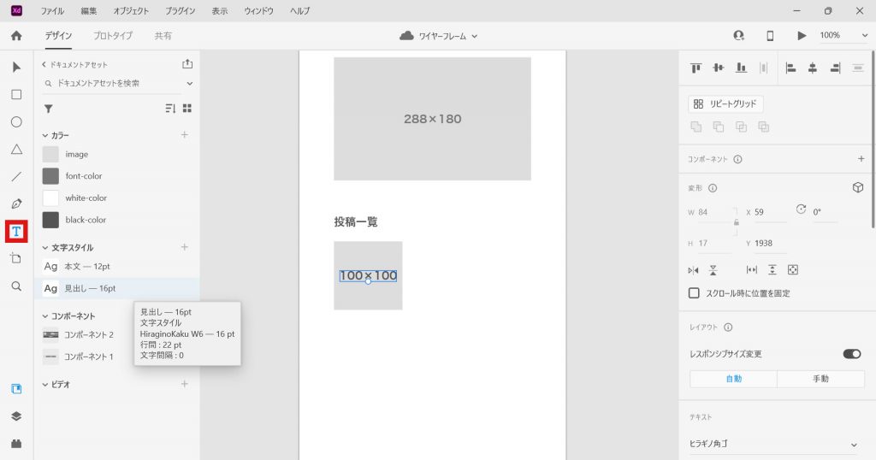876x460 pixels.
Task: Select the Polygon triangle tool
Action: [x=16, y=149]
